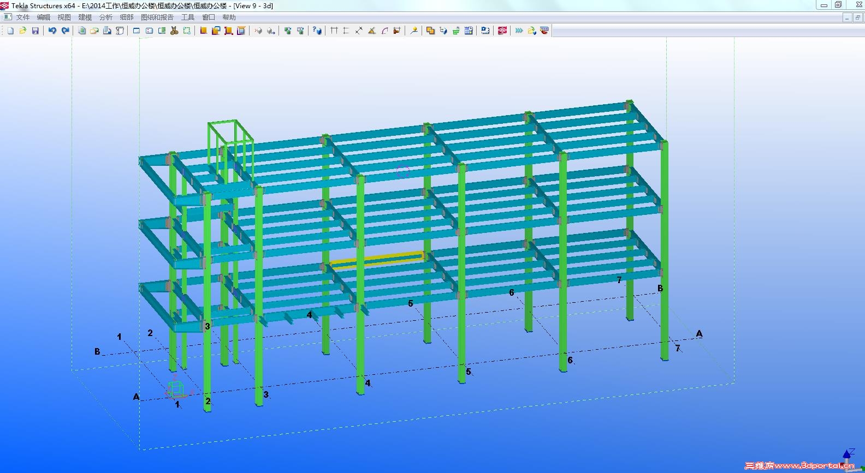The width and height of the screenshot is (865, 473).
Task: Click the grey cube icon with red arrow
Action: [258, 31]
